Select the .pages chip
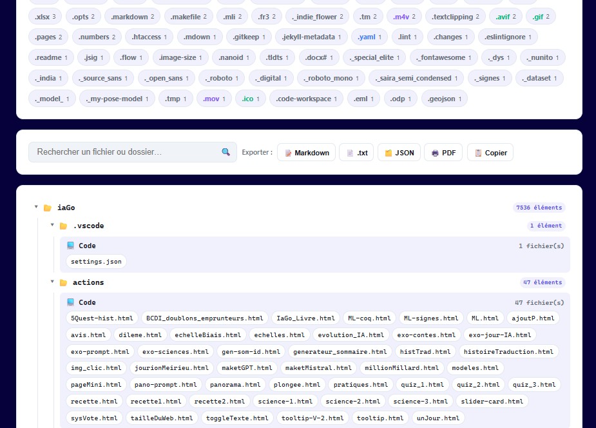The height and width of the screenshot is (428, 596). click(x=48, y=37)
